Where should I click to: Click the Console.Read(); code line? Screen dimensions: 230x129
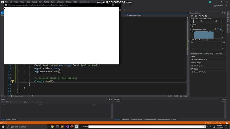(45, 81)
